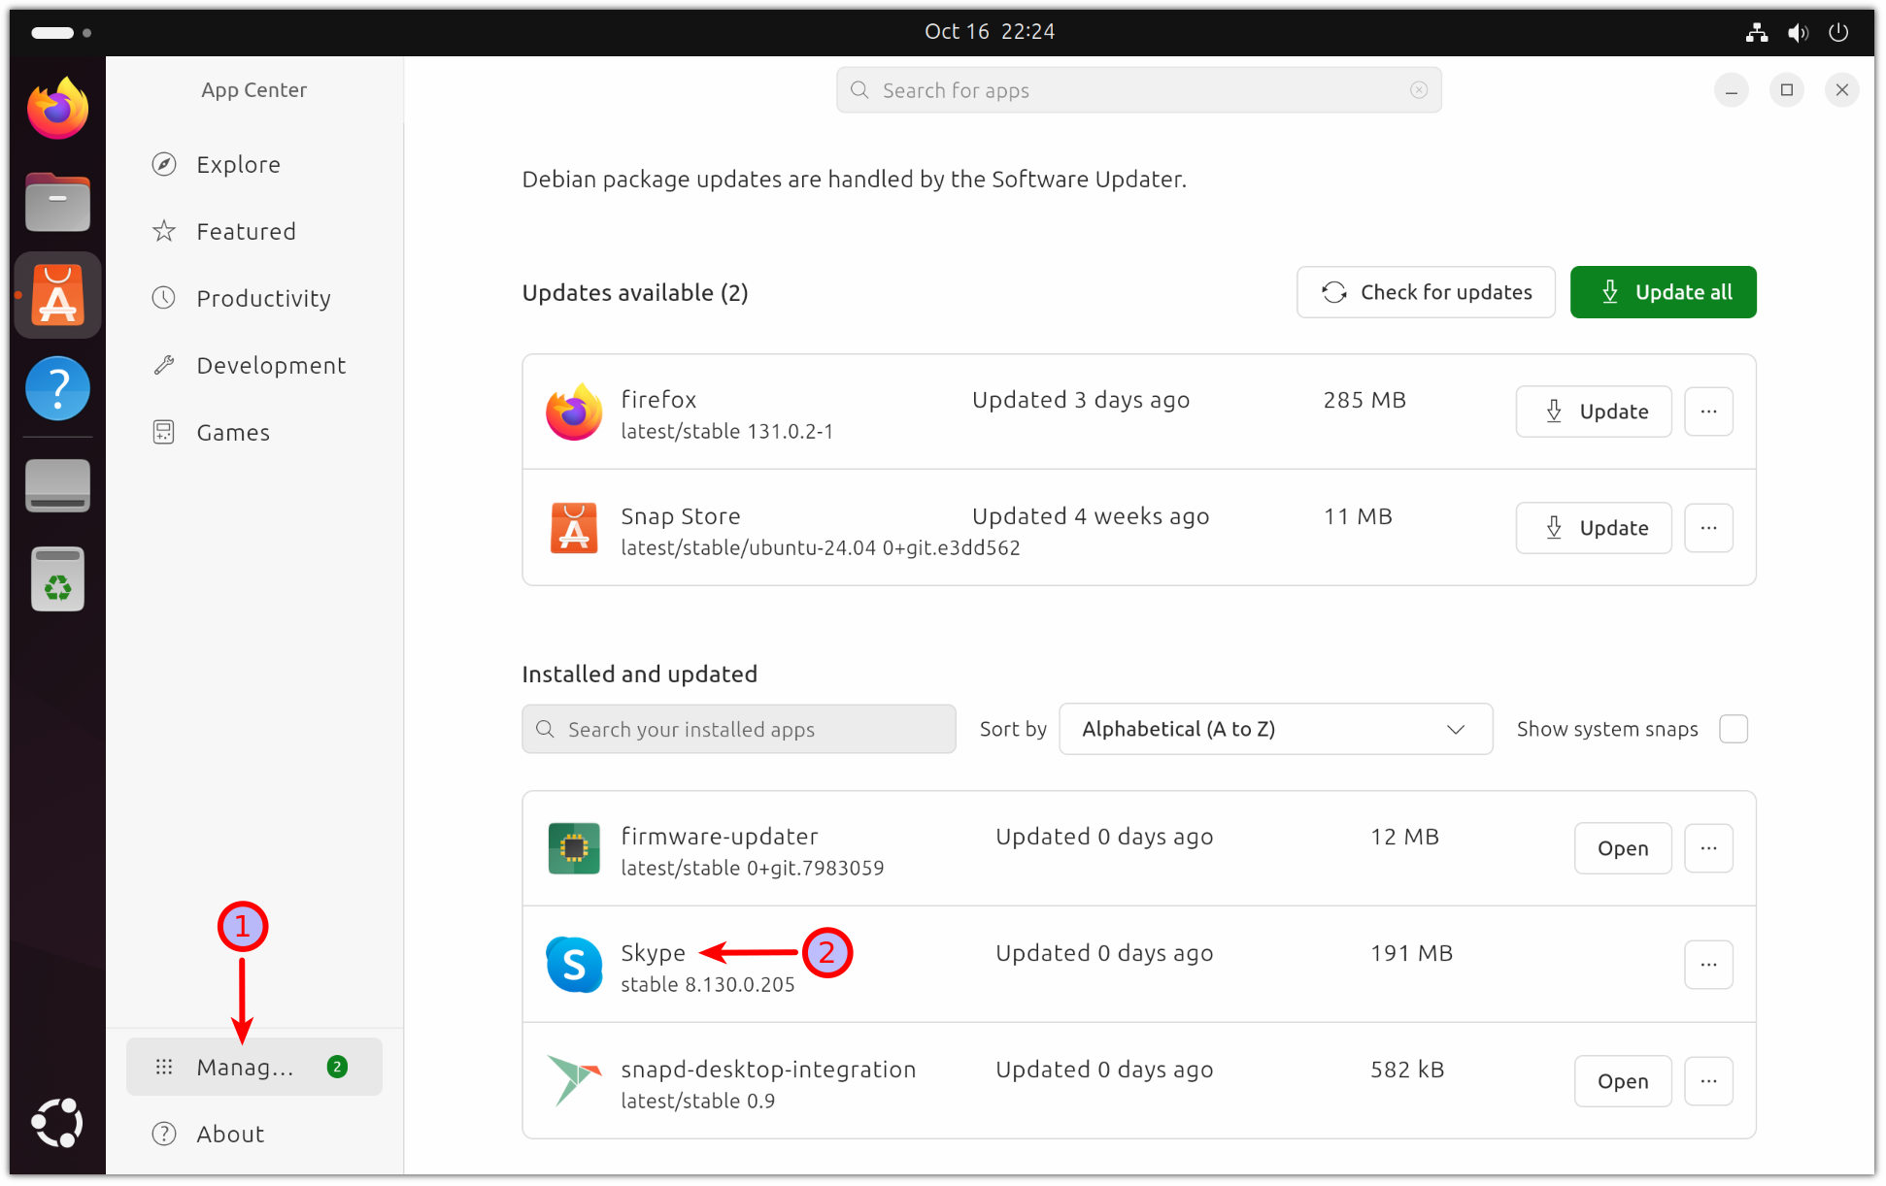This screenshot has width=1886, height=1186.
Task: Open more options for snapd-desktop-integration
Action: (x=1709, y=1081)
